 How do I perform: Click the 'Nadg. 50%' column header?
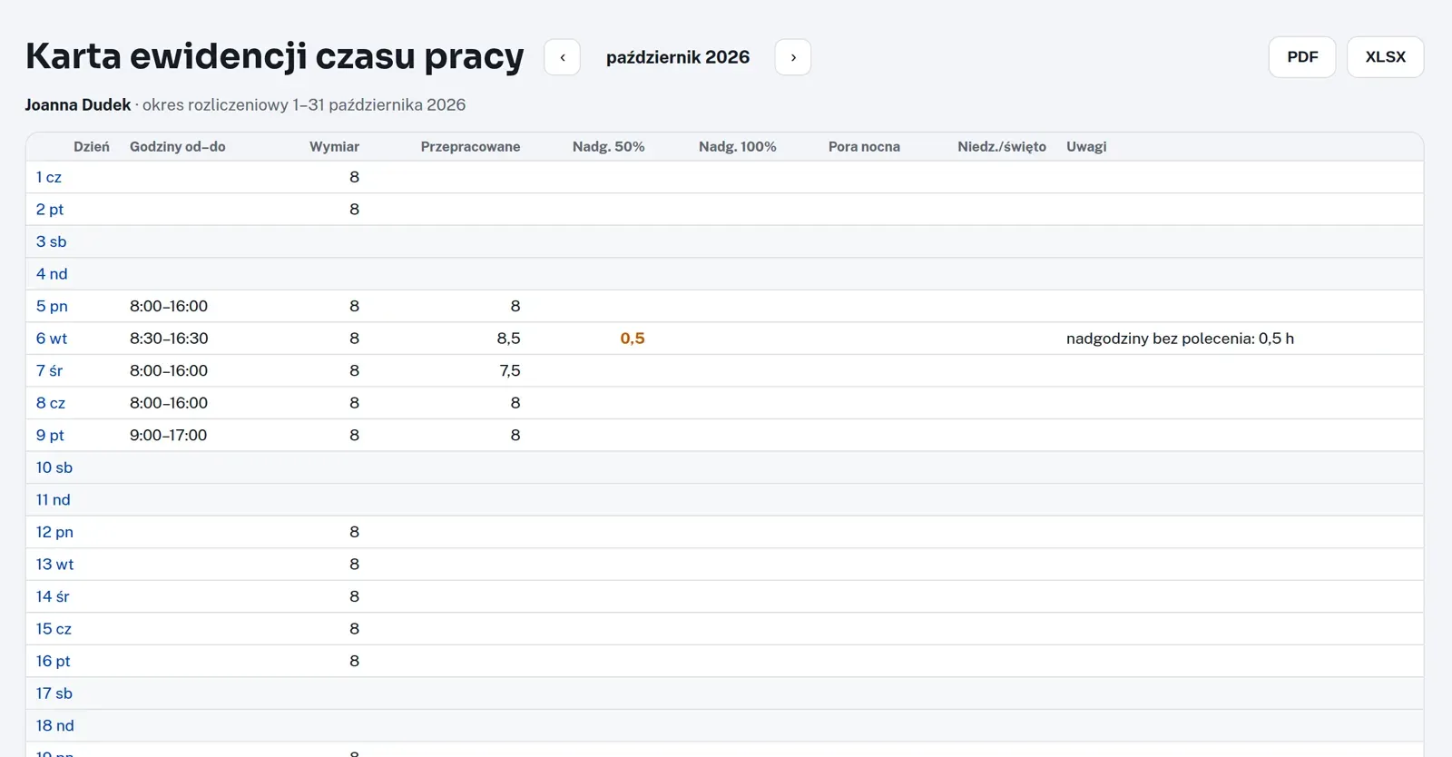coord(608,147)
